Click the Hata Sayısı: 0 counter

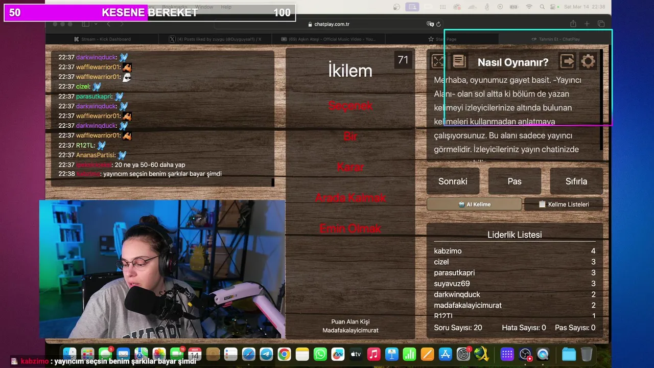[524, 328]
